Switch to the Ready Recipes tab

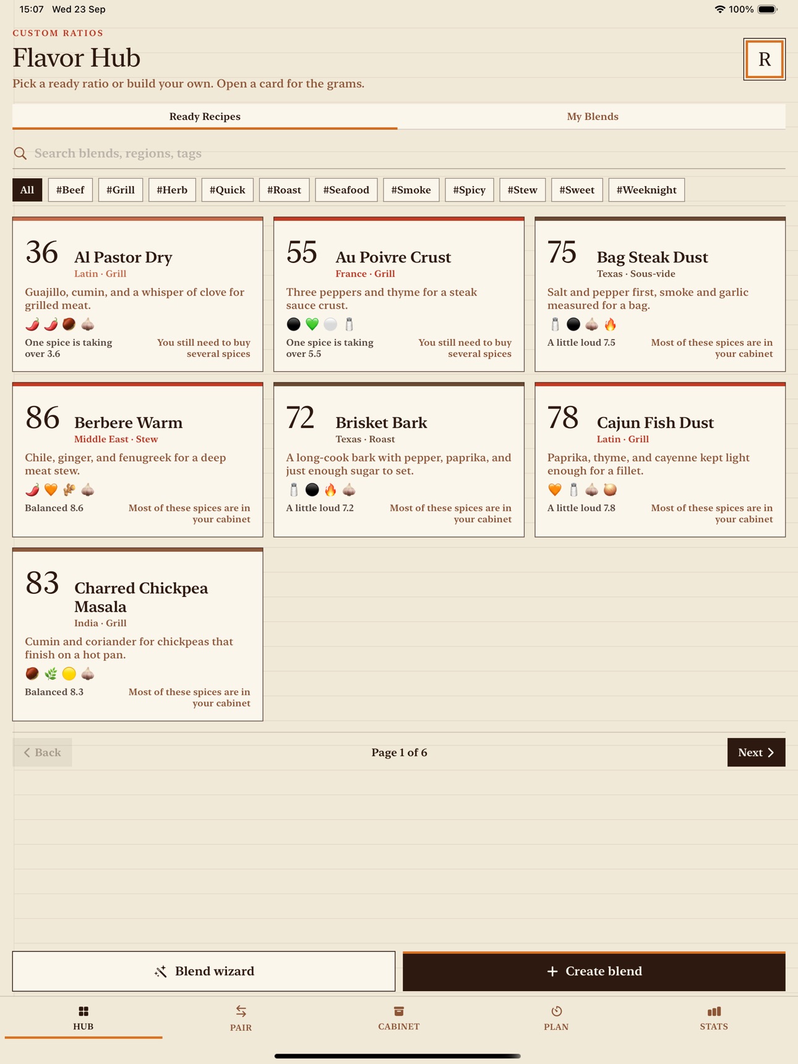coord(205,116)
